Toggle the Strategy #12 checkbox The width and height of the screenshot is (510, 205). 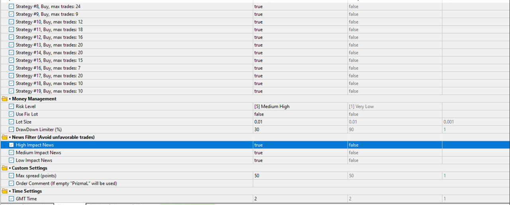[x=11, y=37]
